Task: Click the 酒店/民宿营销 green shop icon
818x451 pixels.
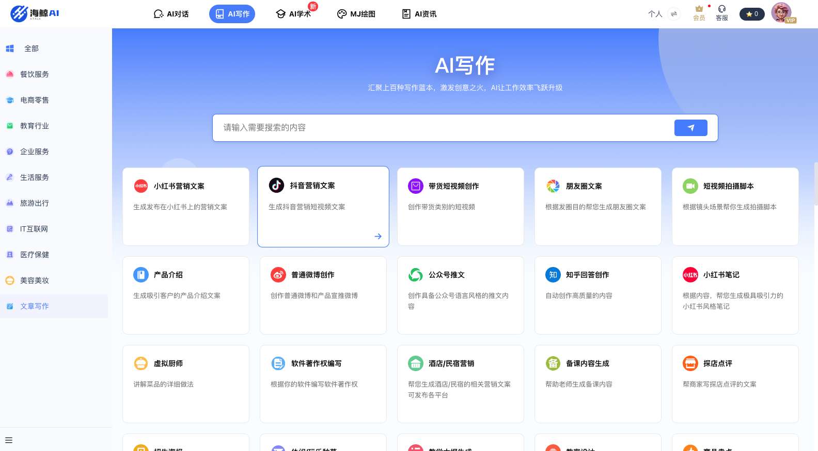Action: pyautogui.click(x=416, y=363)
